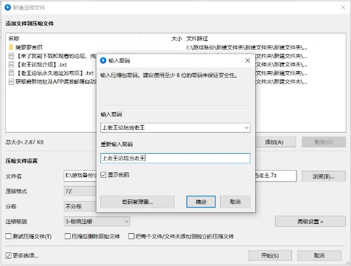351x266 pixels.
Task: Check 把每个文件/文件夹添加到独立的压缩文件 option
Action: (x=131, y=236)
